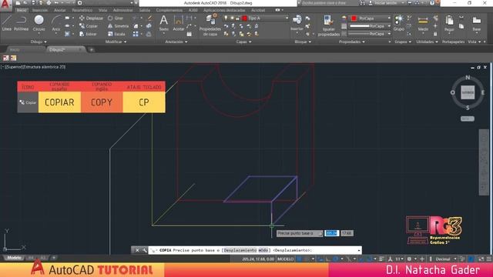Click the help question mark icon
493x277 pixels.
pos(432,3)
